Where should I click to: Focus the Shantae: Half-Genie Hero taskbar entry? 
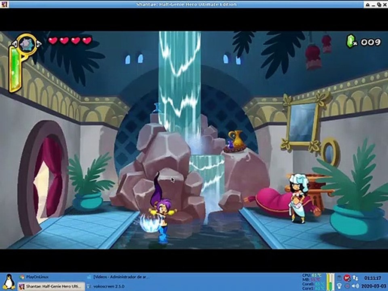tap(51, 286)
